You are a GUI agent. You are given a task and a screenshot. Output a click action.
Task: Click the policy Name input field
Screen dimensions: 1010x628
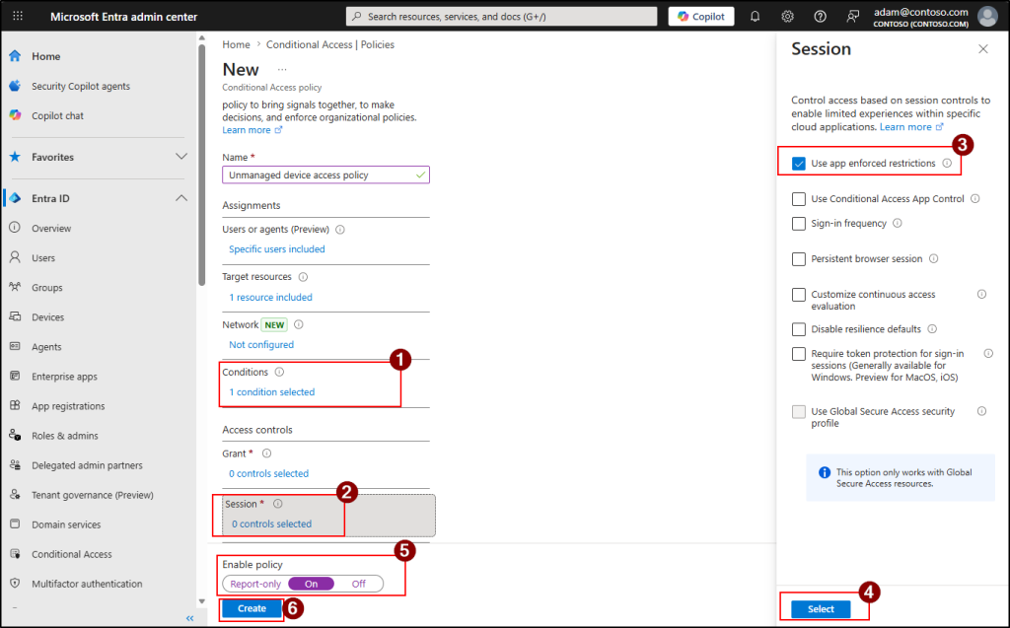pos(325,174)
